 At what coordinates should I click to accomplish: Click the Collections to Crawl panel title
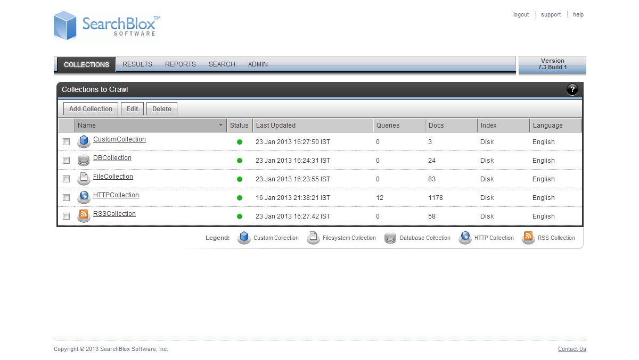pos(95,89)
